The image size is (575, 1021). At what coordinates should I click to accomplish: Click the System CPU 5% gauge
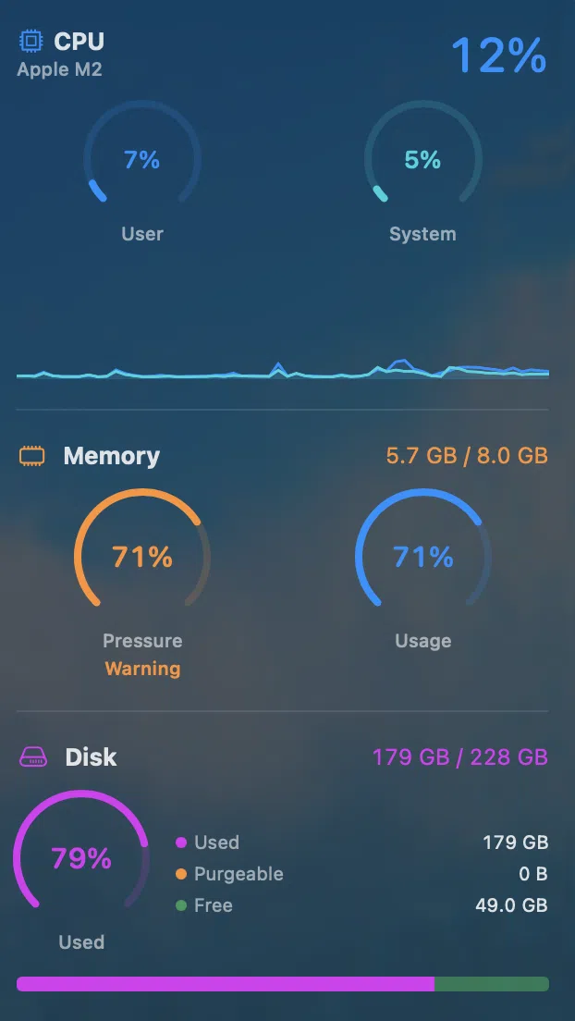click(422, 160)
